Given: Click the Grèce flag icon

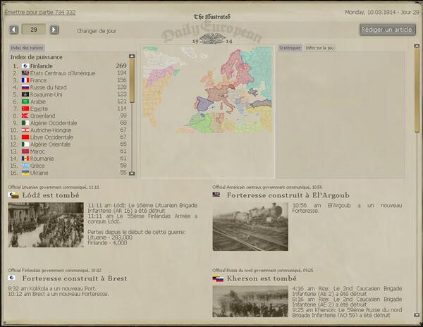Looking at the screenshot, I should point(25,166).
